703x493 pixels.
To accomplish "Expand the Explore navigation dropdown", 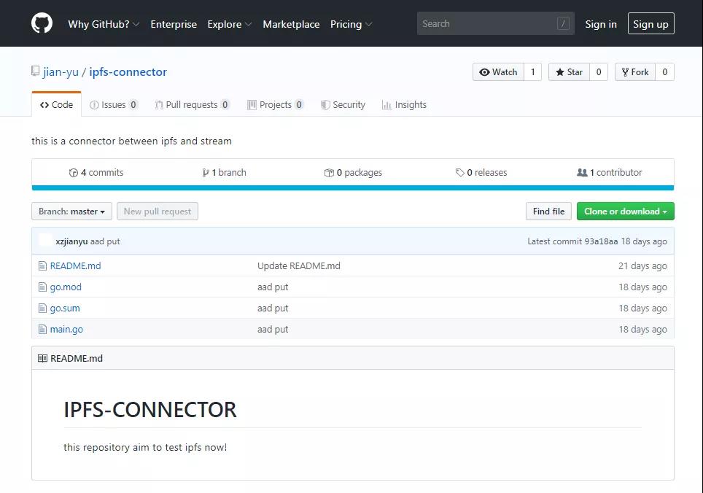I will tap(229, 24).
